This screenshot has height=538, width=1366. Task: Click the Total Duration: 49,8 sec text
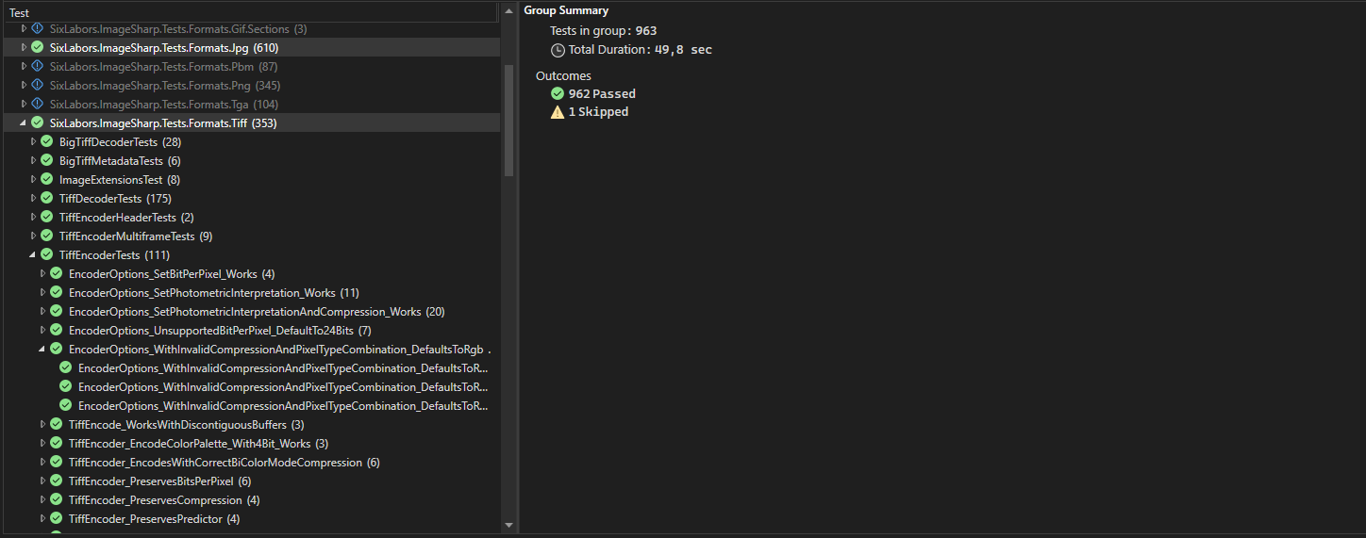tap(641, 49)
